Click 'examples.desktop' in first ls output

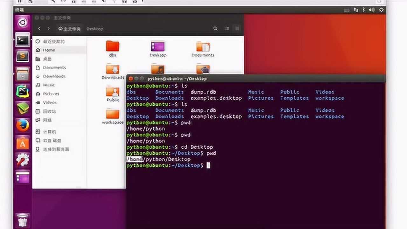pyautogui.click(x=216, y=98)
